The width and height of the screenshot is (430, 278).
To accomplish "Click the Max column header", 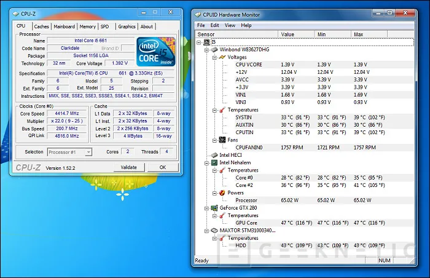I will coord(369,34).
